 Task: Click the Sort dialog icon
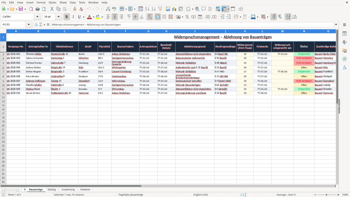141,9
